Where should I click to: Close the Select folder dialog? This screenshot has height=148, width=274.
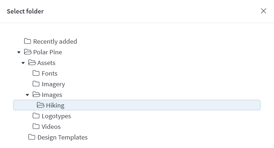coord(263,11)
